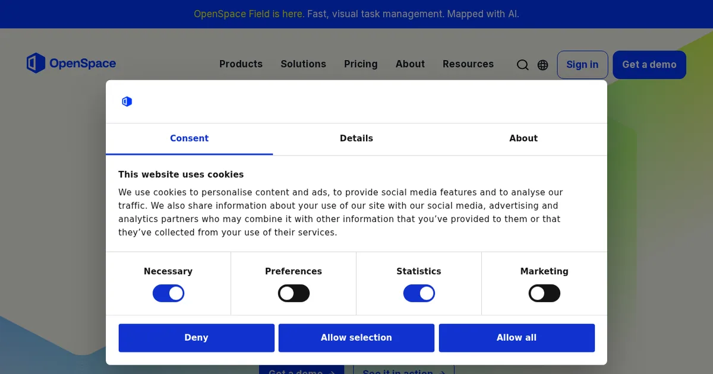Enable the Marketing cookies switch
This screenshot has width=713, height=374.
(544, 293)
